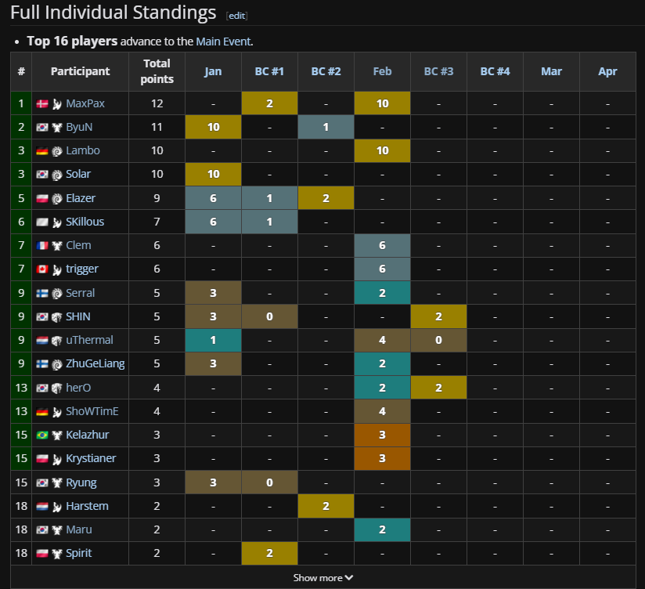
Task: Click Finland flag beside ZhuGeLiang
Action: tap(42, 363)
